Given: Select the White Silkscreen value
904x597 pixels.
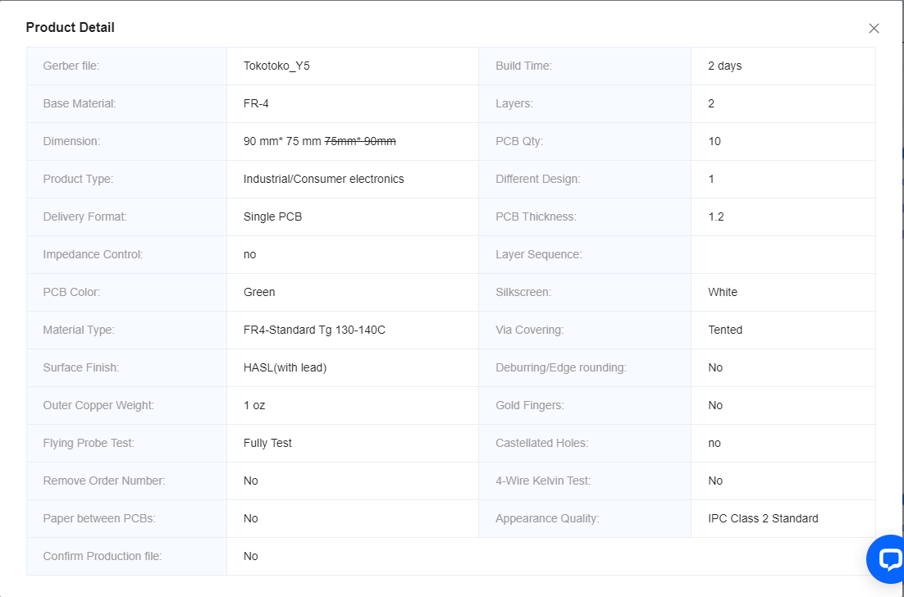Looking at the screenshot, I should 723,292.
